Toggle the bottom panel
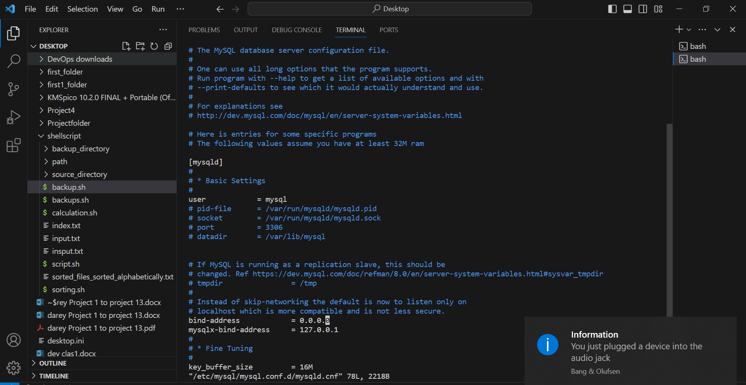746x385 pixels. [x=627, y=9]
